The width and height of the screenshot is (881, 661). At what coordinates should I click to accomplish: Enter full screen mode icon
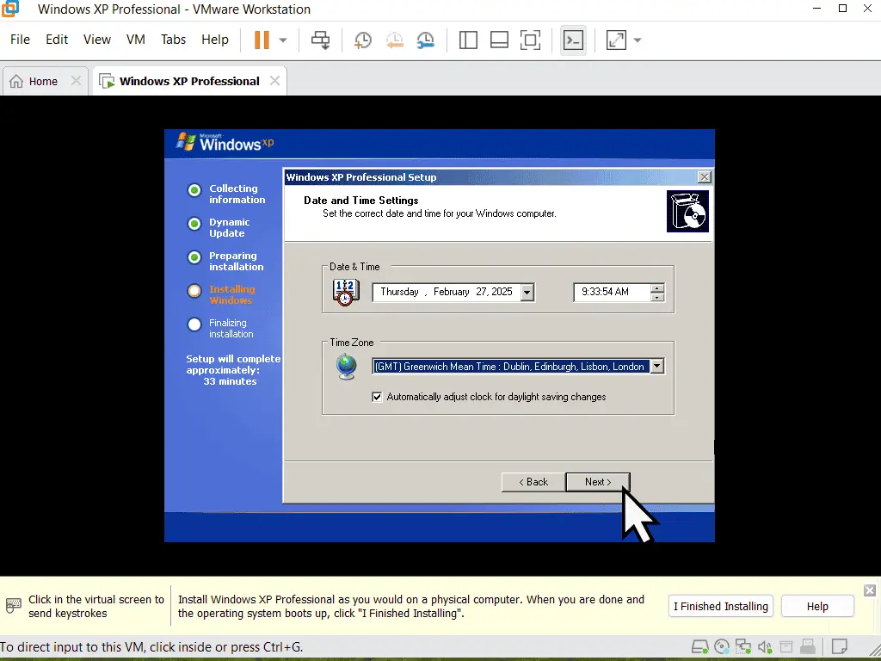530,40
